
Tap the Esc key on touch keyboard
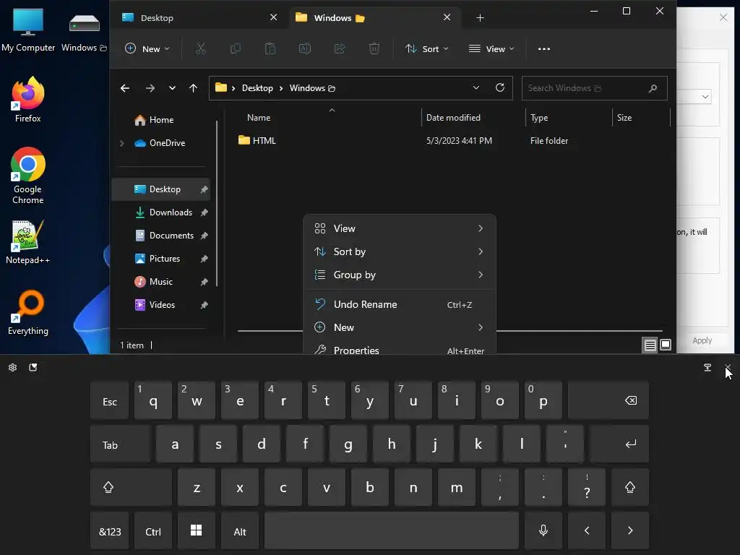pos(110,400)
